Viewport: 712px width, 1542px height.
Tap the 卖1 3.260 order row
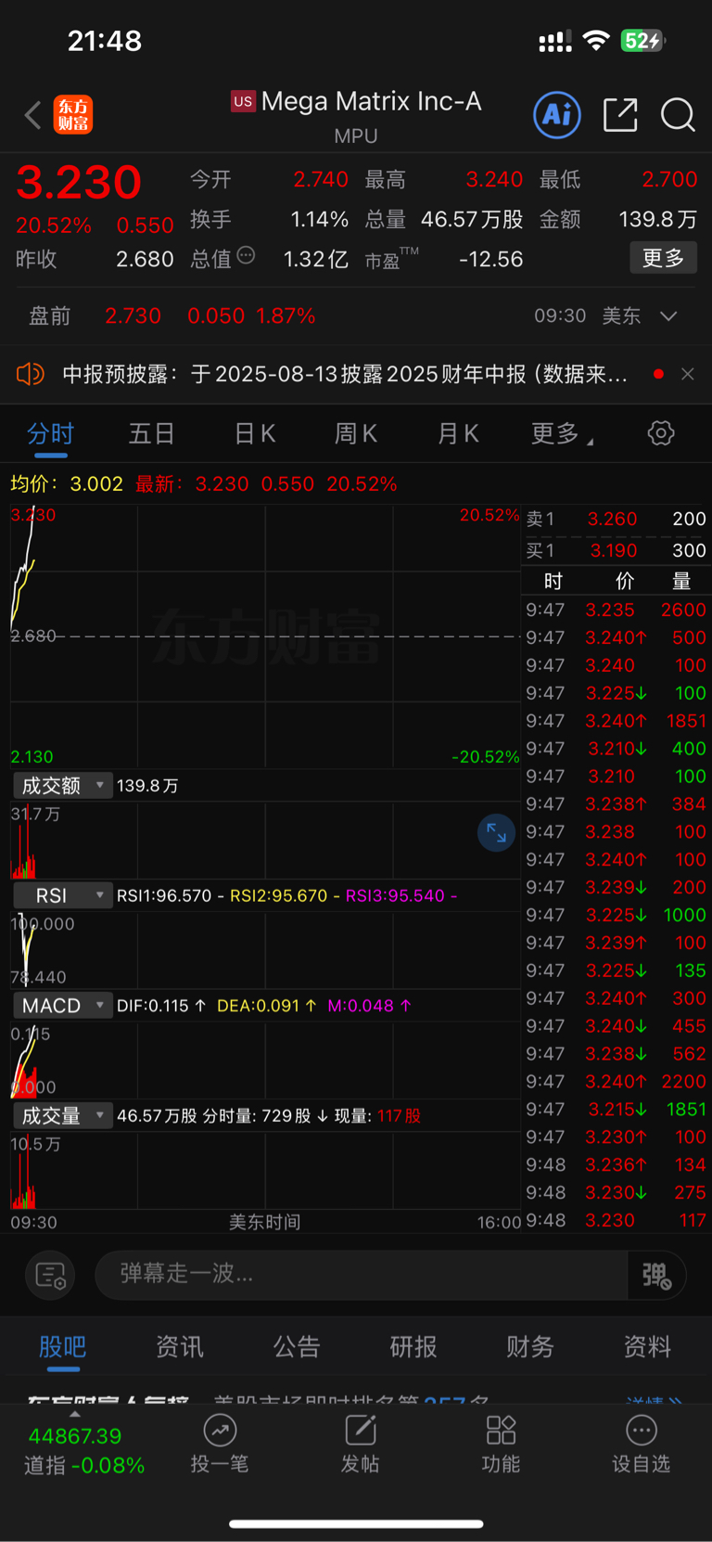coord(617,519)
